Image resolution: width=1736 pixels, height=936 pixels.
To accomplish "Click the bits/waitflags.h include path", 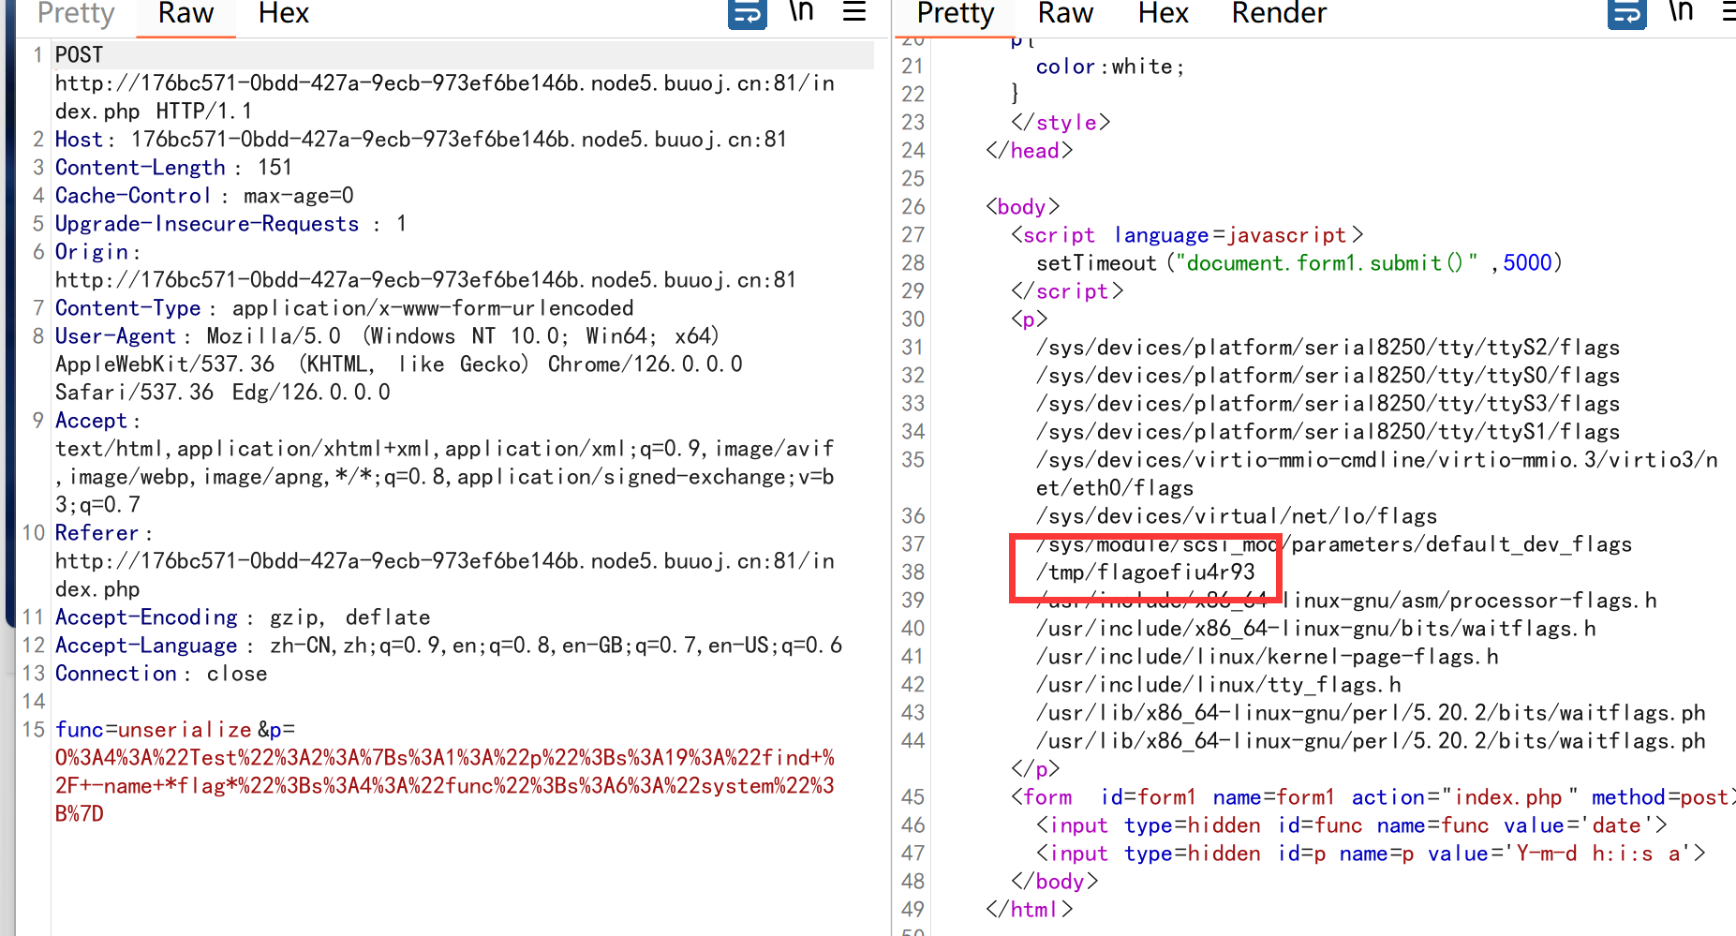I will [x=1316, y=629].
